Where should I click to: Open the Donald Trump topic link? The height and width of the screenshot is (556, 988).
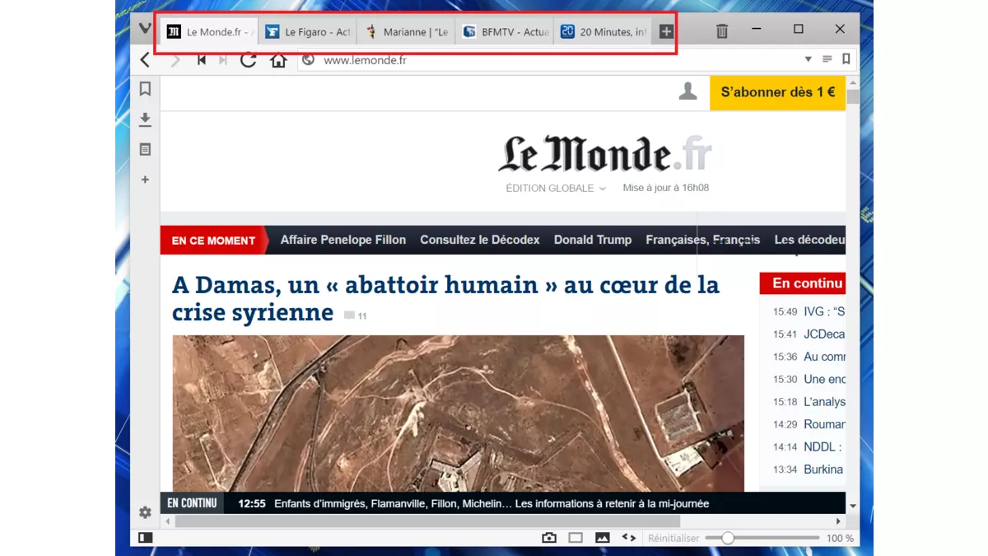(593, 240)
